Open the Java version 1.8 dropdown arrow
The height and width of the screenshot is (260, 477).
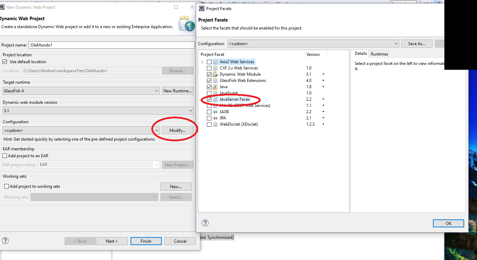pyautogui.click(x=323, y=87)
